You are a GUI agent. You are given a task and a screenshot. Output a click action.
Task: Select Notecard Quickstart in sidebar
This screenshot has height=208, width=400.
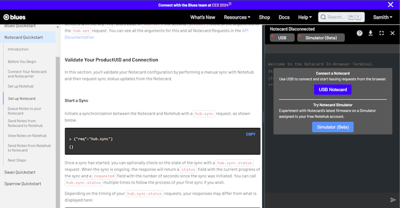(28, 37)
